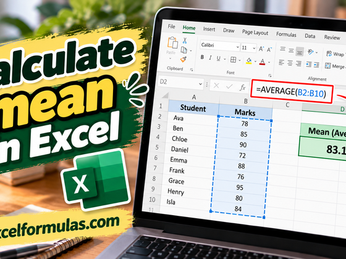The height and width of the screenshot is (259, 346).
Task: Expand the Font Color options arrow
Action: [269, 62]
